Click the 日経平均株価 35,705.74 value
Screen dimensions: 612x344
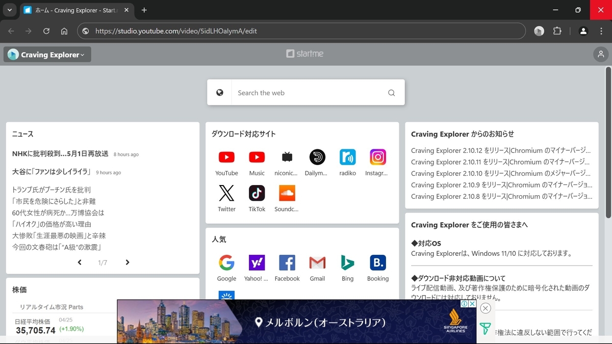tap(36, 330)
